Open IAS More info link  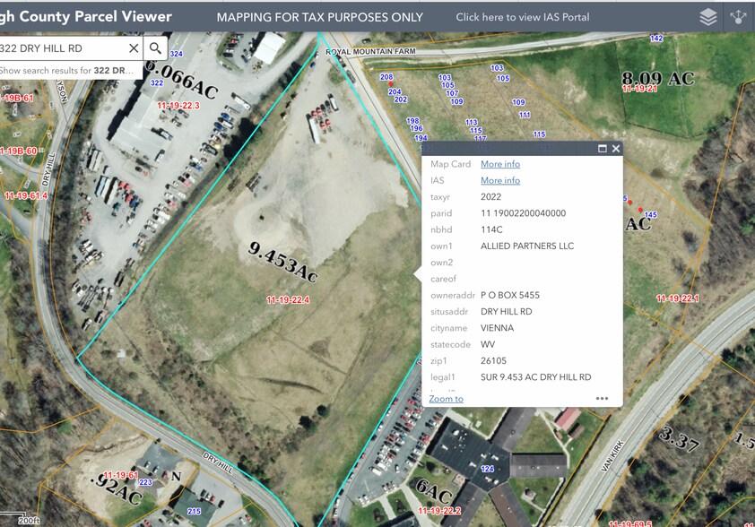(499, 181)
